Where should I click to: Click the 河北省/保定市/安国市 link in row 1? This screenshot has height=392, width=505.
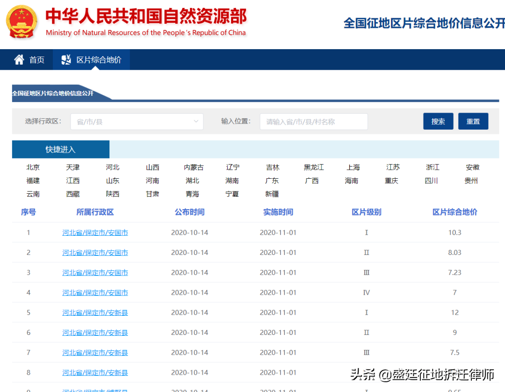click(95, 232)
